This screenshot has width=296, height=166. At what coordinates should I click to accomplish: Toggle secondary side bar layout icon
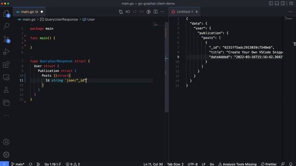tap(283, 3)
